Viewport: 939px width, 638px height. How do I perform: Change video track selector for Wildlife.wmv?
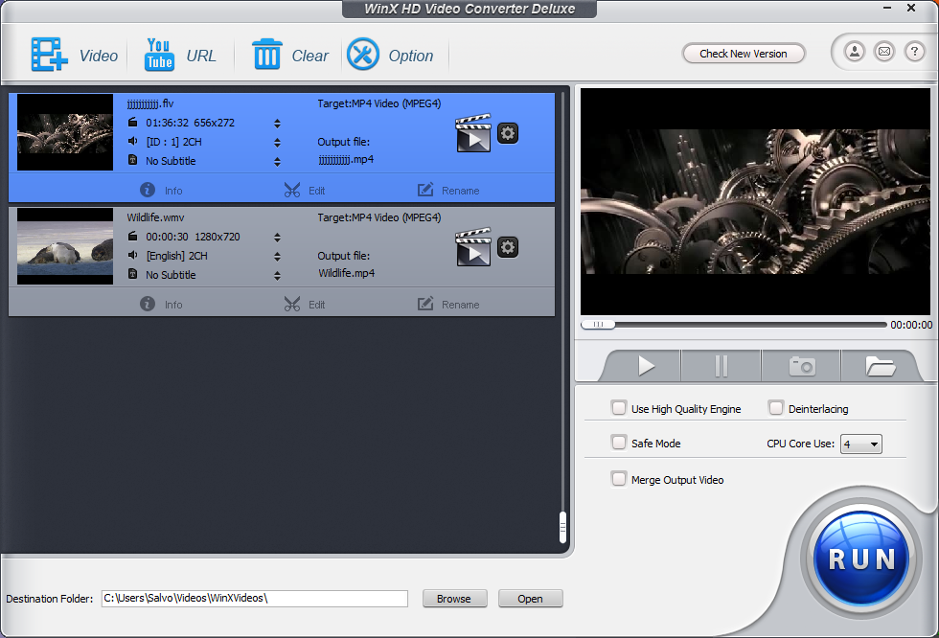coord(277,237)
